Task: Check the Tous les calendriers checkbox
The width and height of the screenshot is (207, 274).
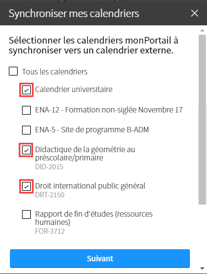Action: pos(13,71)
